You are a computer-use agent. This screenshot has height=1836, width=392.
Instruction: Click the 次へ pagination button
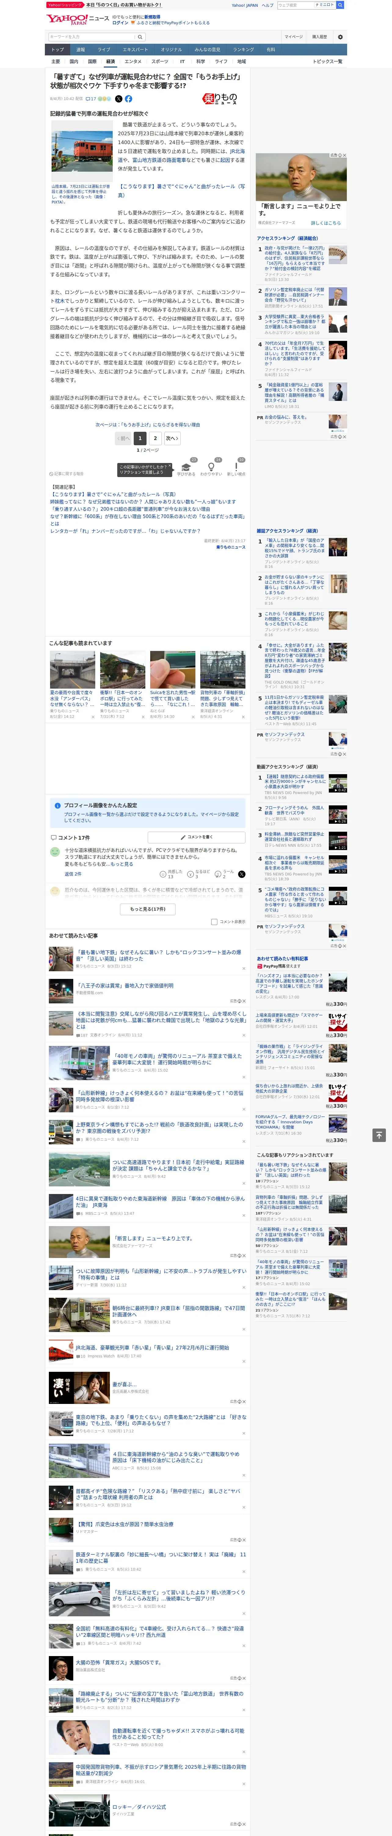tap(172, 438)
